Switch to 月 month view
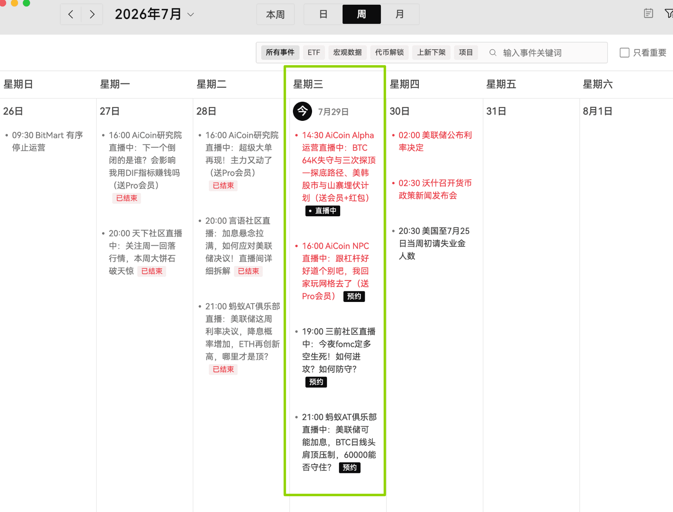Image resolution: width=673 pixels, height=512 pixels. [400, 14]
